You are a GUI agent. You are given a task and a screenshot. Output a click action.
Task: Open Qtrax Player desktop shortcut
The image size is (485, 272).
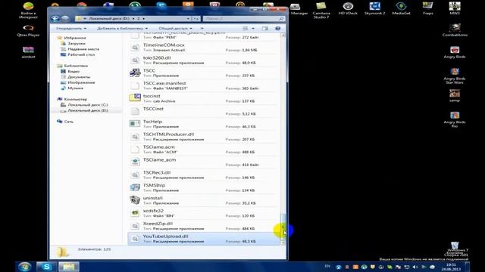pyautogui.click(x=28, y=31)
